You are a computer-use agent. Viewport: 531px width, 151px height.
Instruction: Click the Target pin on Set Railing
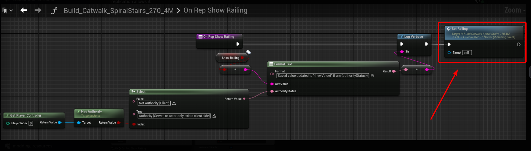(x=449, y=53)
